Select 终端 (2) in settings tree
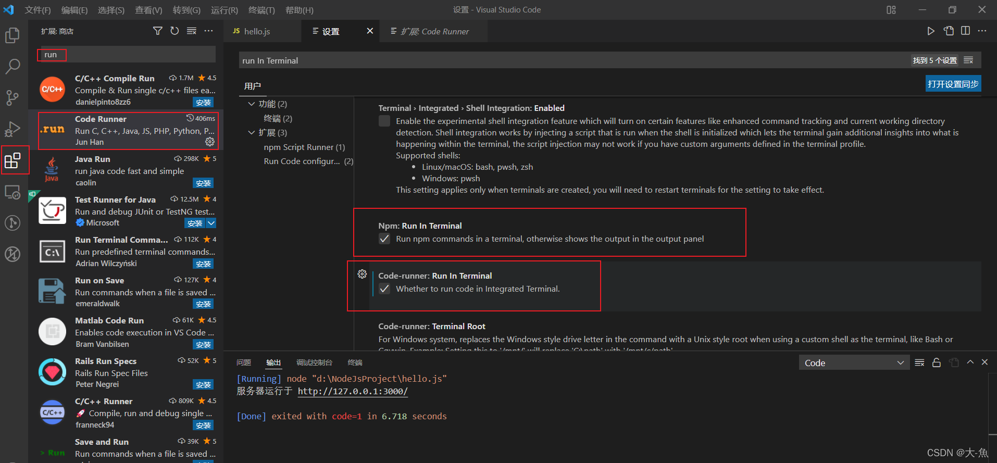This screenshot has width=997, height=463. (278, 119)
